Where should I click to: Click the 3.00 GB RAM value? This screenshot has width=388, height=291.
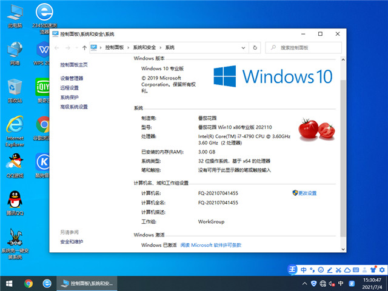coord(207,152)
